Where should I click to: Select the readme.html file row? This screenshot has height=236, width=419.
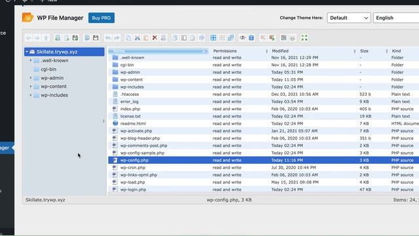[263, 123]
